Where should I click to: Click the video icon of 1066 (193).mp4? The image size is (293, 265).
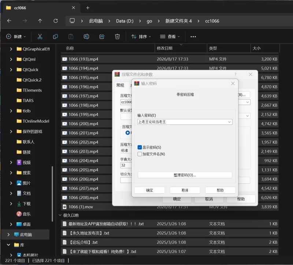pos(65,59)
